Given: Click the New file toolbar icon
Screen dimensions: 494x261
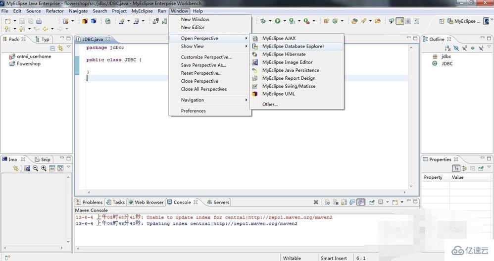Looking at the screenshot, I should (x=8, y=21).
